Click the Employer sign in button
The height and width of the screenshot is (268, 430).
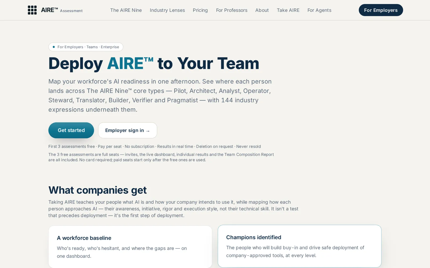coord(128,130)
